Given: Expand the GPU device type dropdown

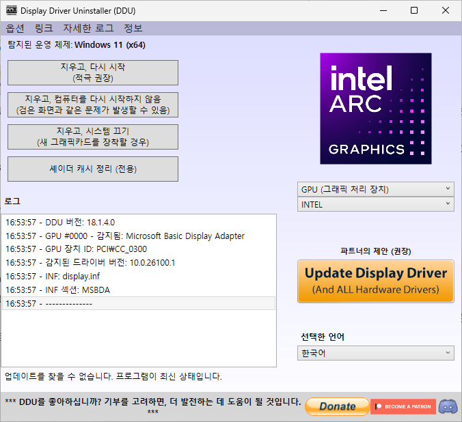Looking at the screenshot, I should click(375, 189).
